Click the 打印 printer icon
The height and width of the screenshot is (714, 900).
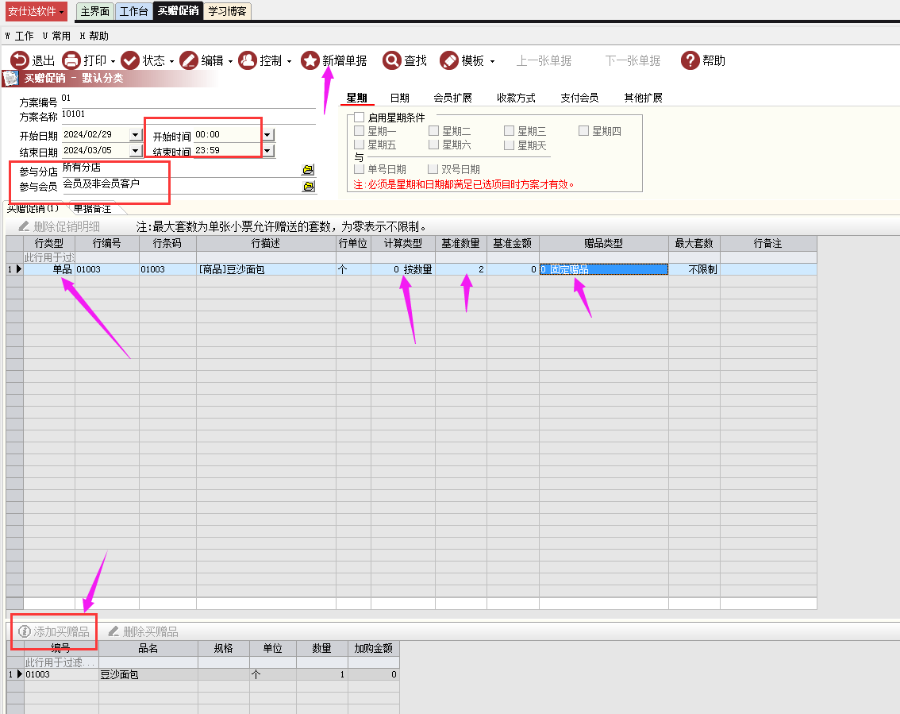71,60
